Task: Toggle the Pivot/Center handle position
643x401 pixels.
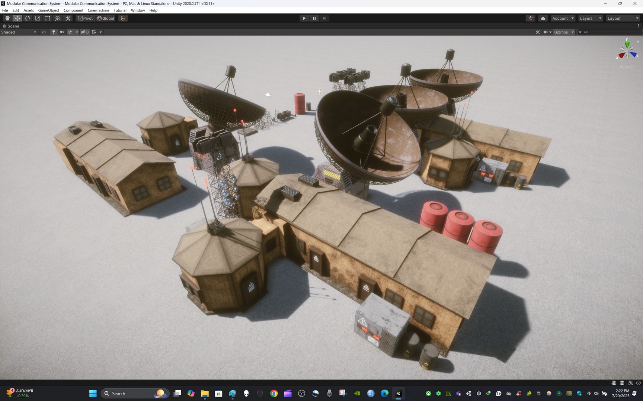Action: tap(85, 18)
